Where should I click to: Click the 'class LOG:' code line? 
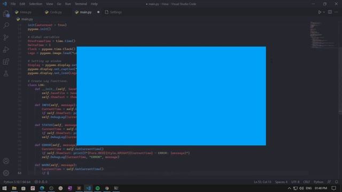[x=36, y=85]
